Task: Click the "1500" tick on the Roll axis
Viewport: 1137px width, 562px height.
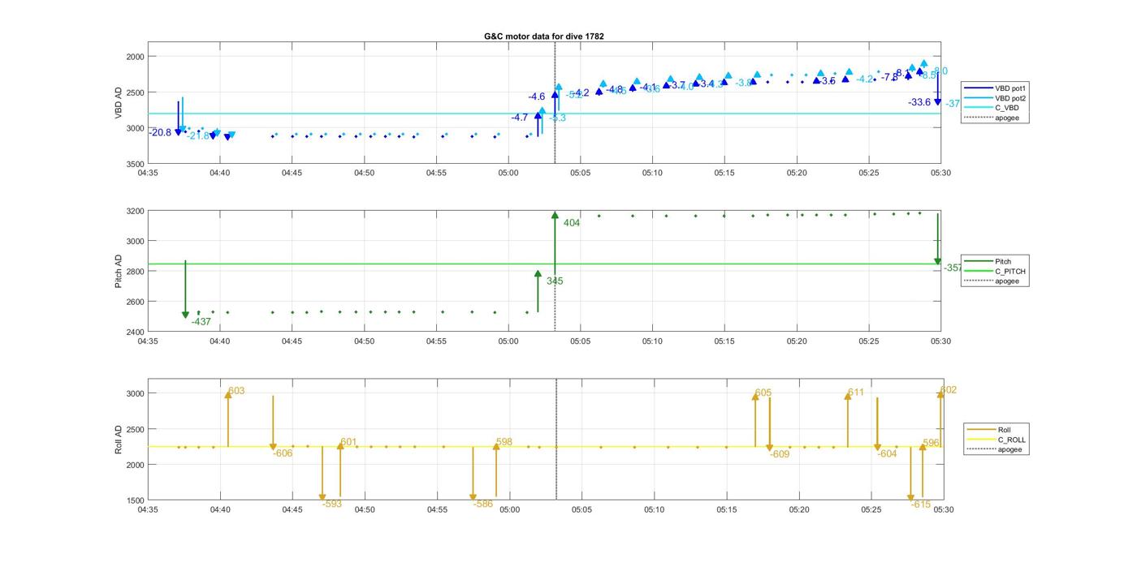Action: 134,500
